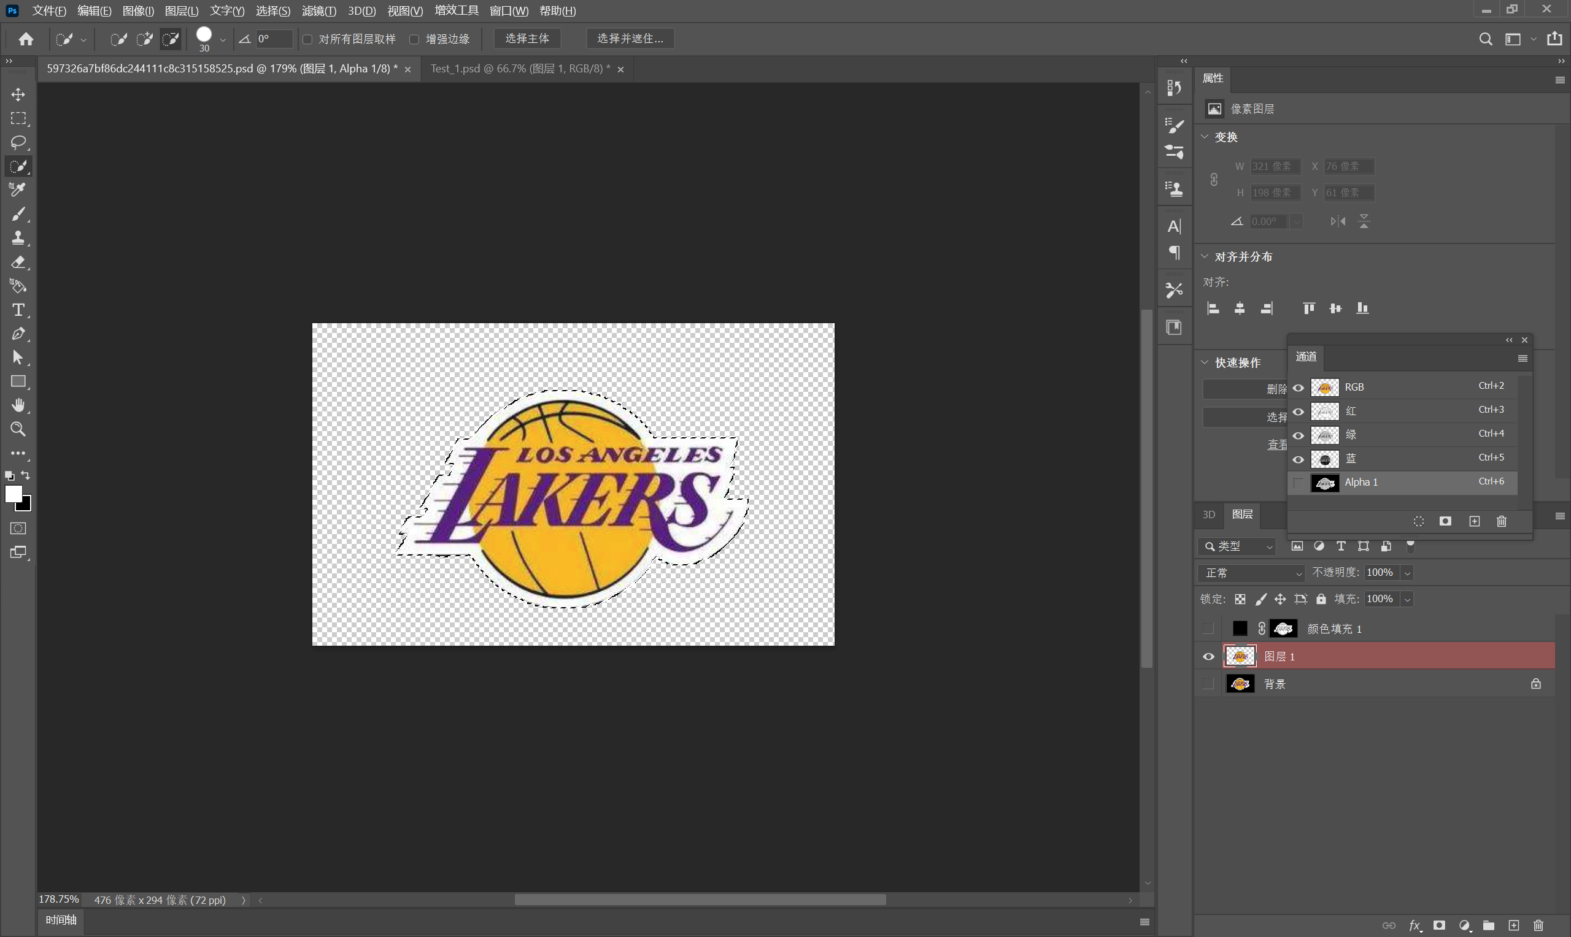Open the blend mode 正常 dropdown
The height and width of the screenshot is (937, 1571).
click(x=1251, y=573)
